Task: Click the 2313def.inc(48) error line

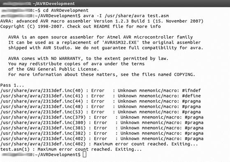Action: 100,107
